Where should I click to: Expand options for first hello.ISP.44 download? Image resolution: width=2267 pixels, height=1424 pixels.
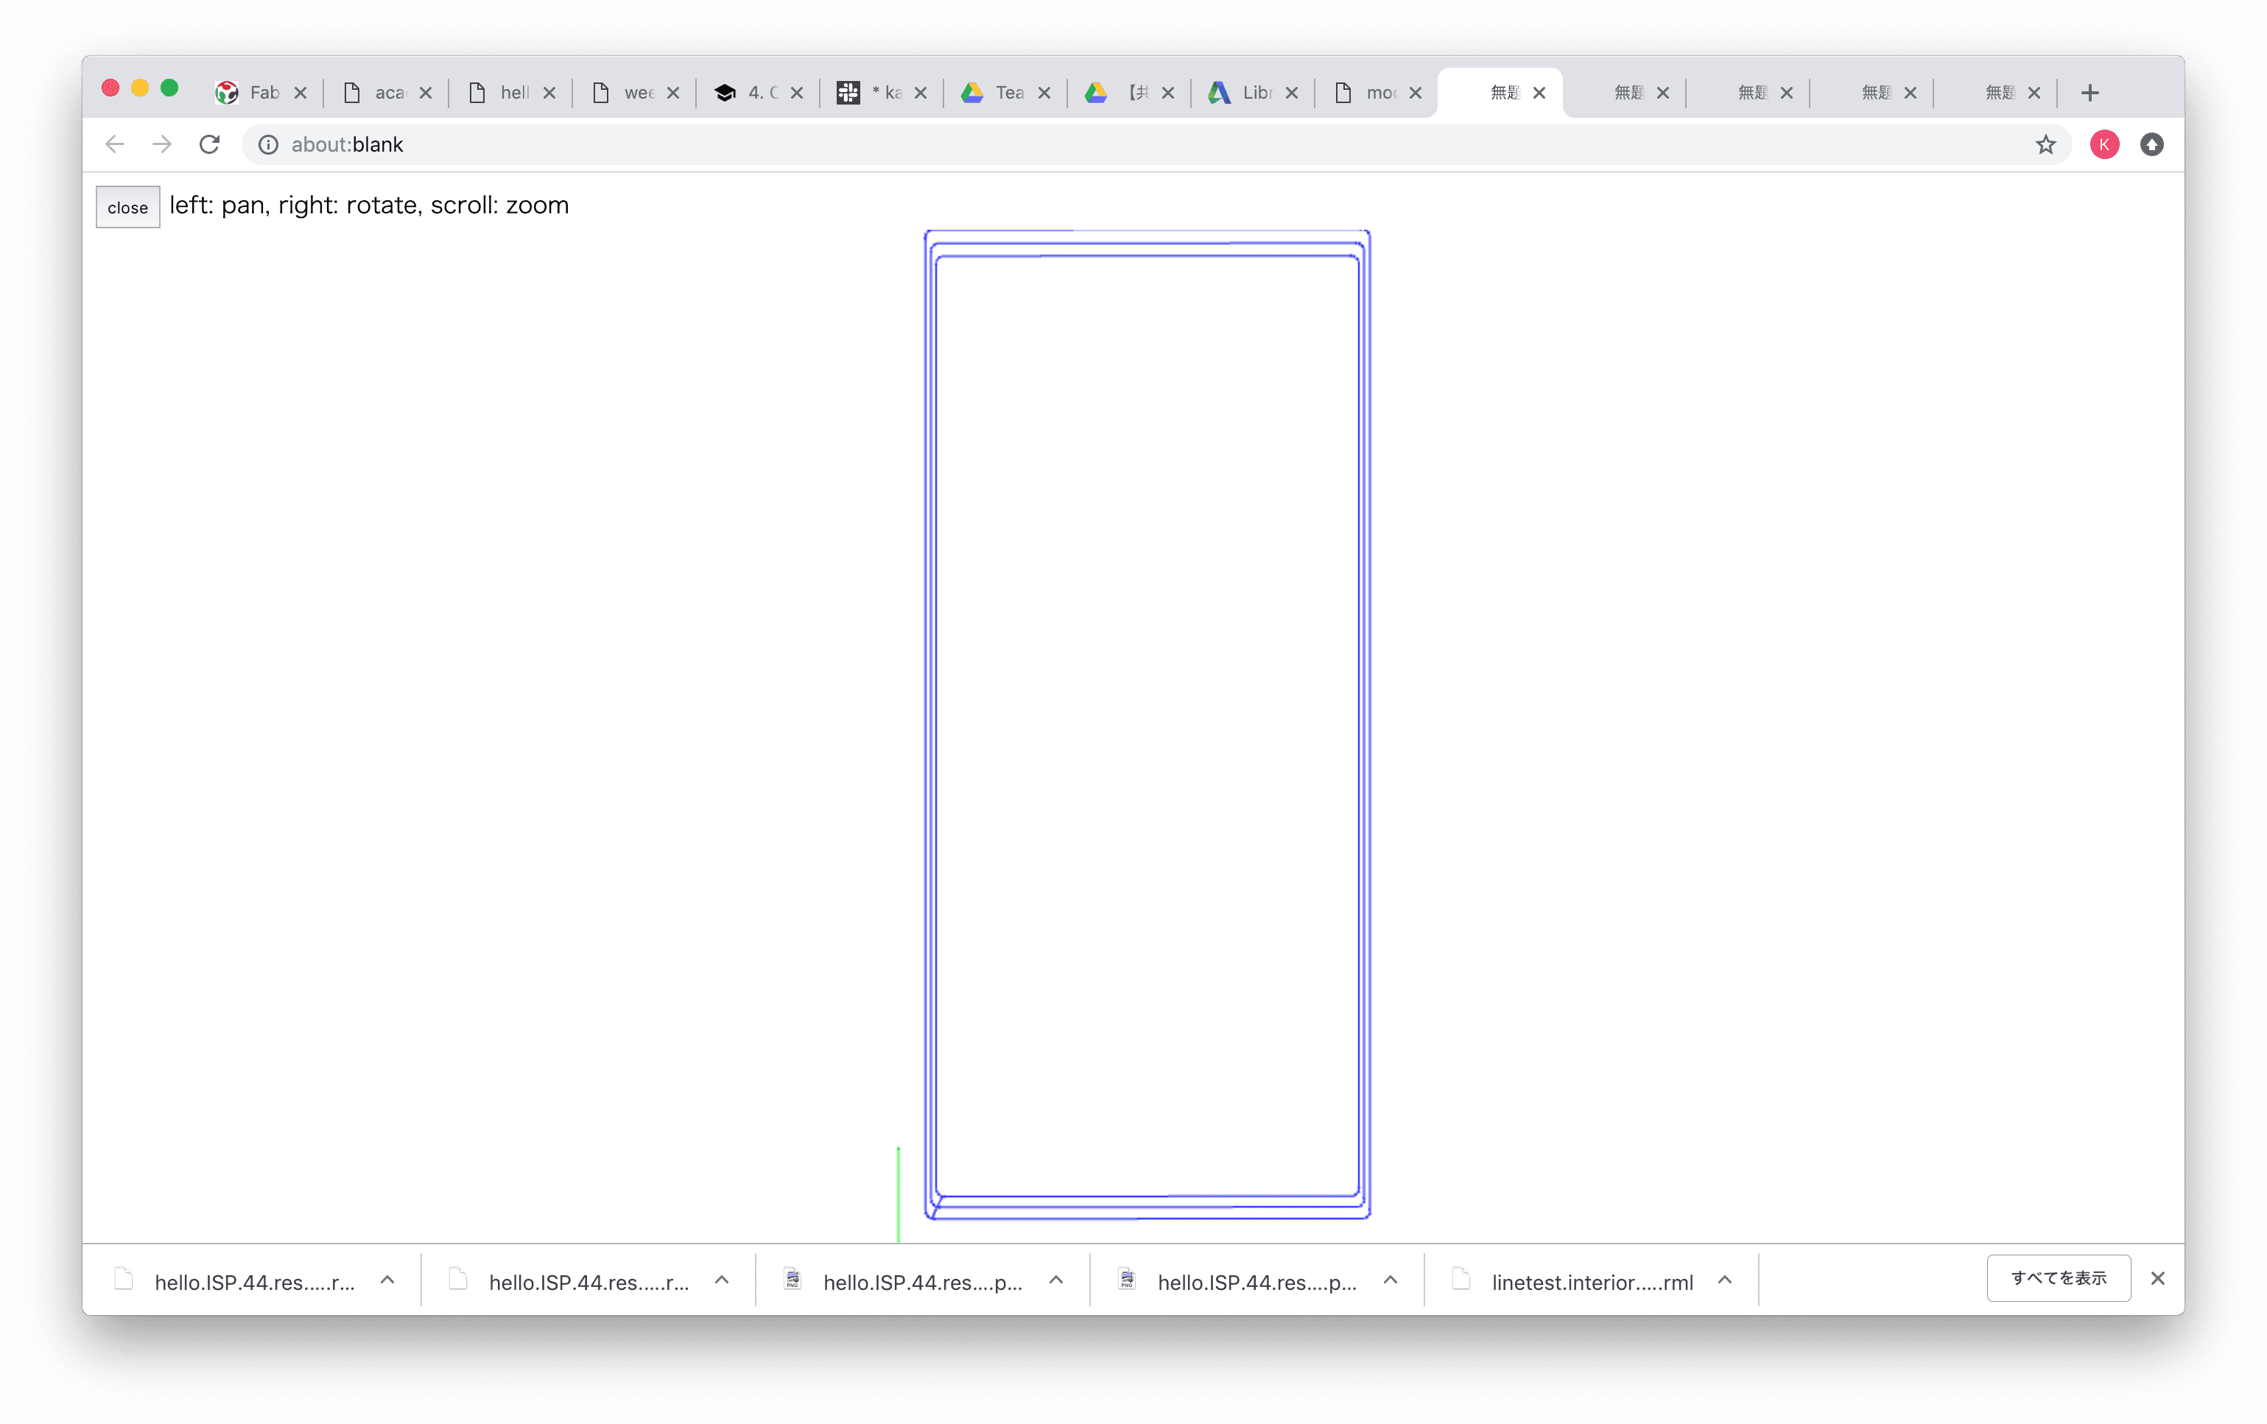tap(387, 1280)
